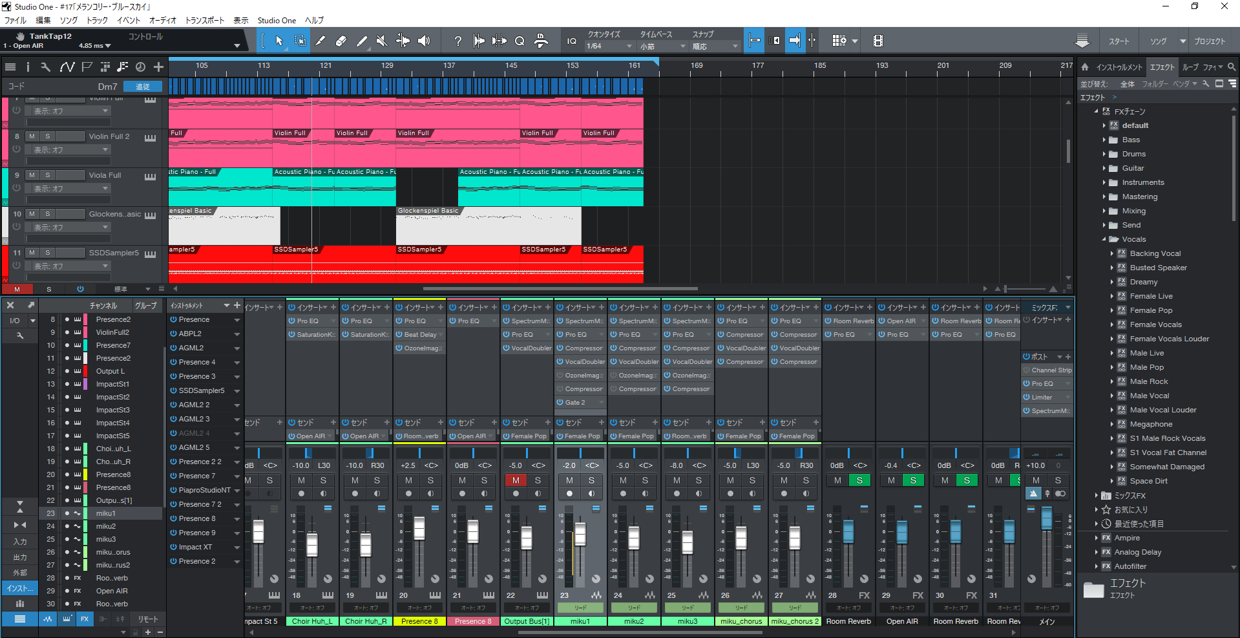This screenshot has width=1240, height=638.
Task: Click the スタート page button
Action: 1119,41
